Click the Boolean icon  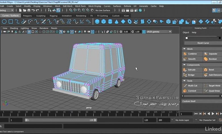(x=205, y=59)
